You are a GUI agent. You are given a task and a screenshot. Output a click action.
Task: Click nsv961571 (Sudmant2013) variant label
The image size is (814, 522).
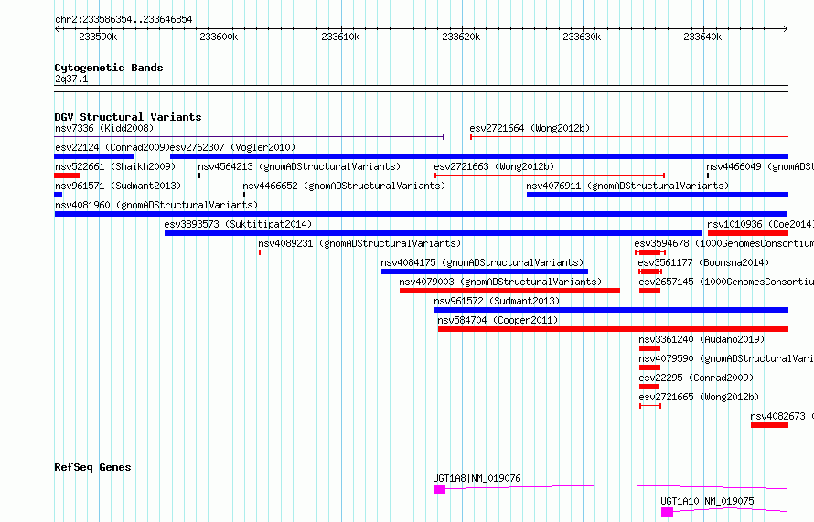pyautogui.click(x=118, y=186)
